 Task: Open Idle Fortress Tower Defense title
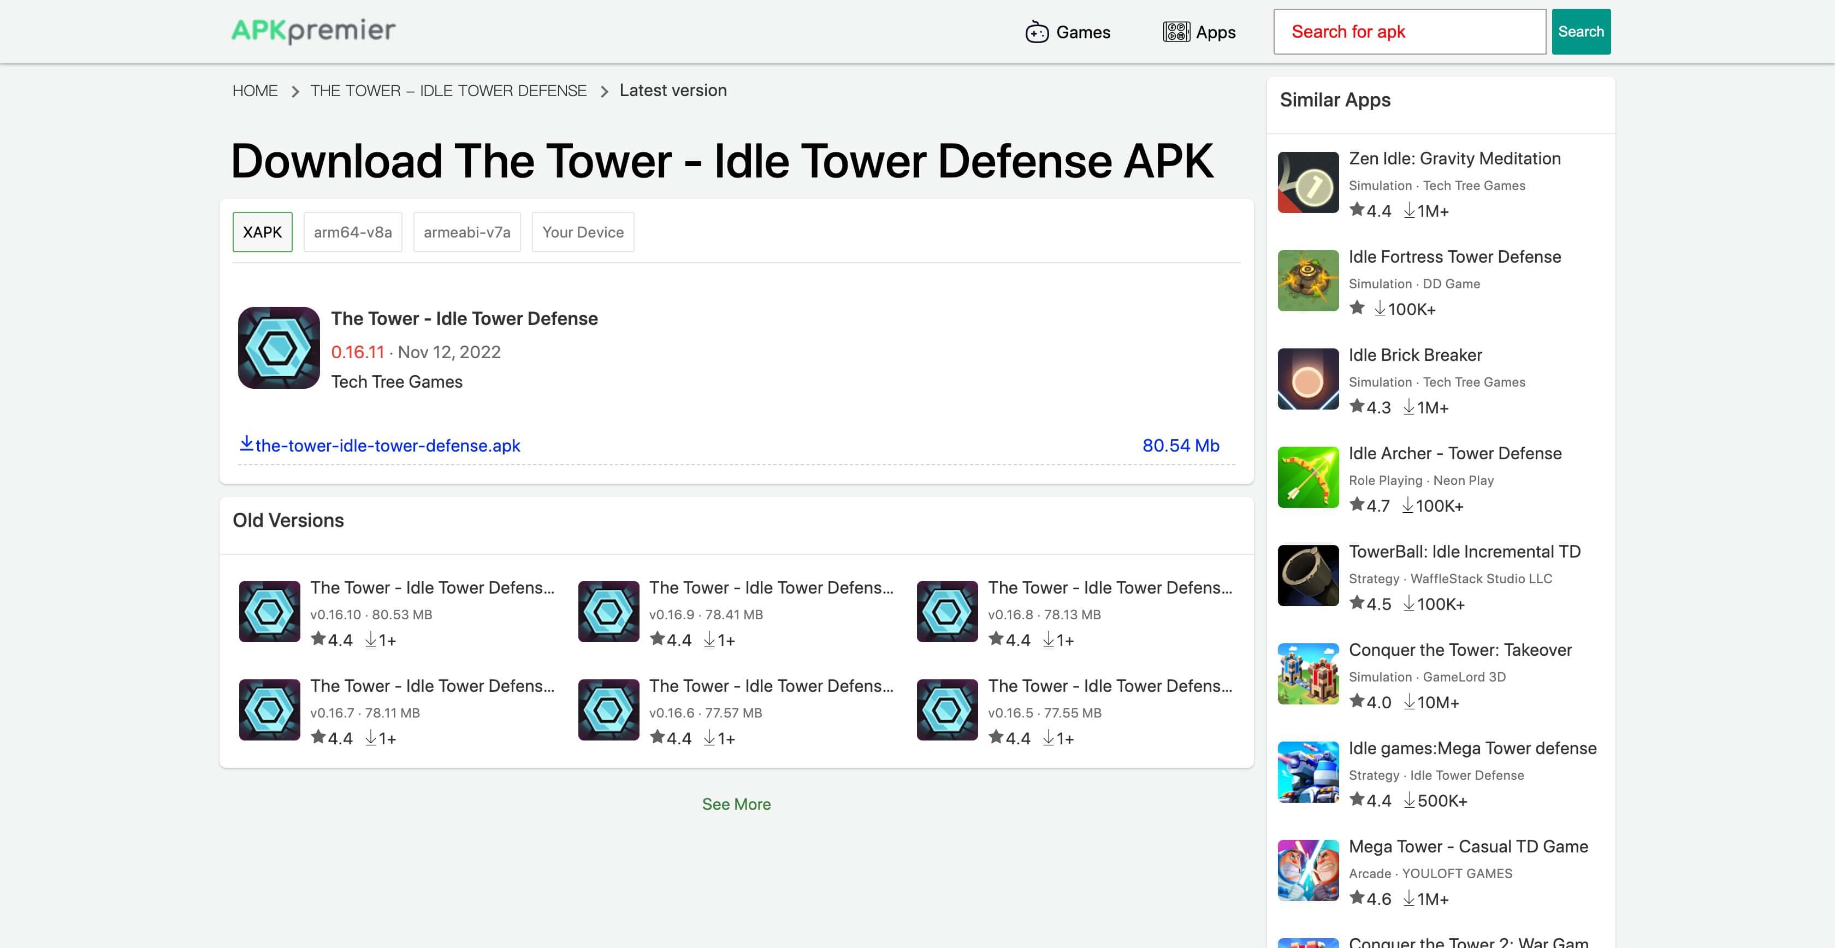[1454, 257]
